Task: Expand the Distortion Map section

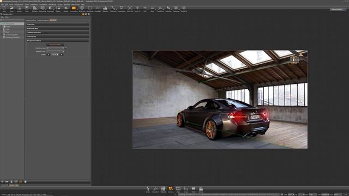Action: click(x=58, y=28)
